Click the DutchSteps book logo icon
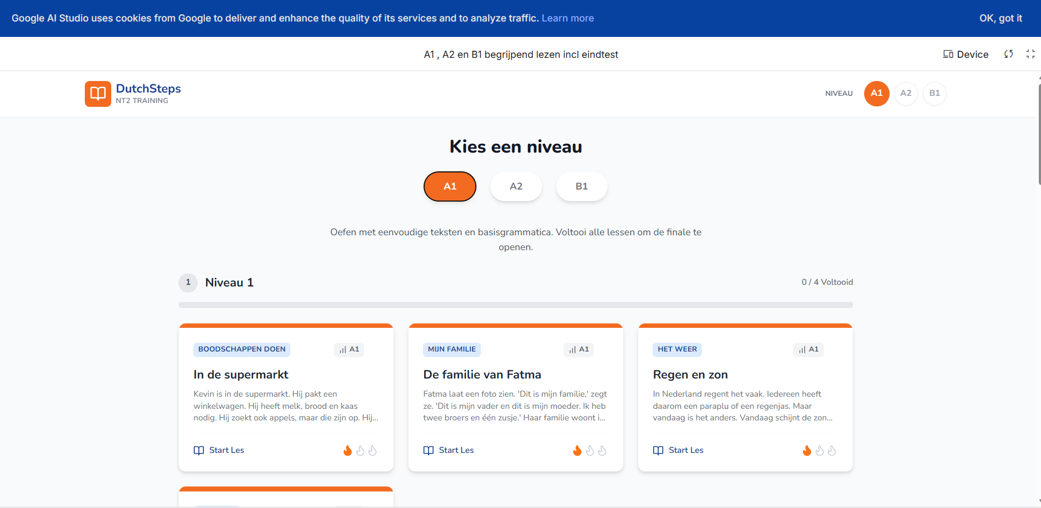Viewport: 1041px width, 508px height. pyautogui.click(x=97, y=94)
